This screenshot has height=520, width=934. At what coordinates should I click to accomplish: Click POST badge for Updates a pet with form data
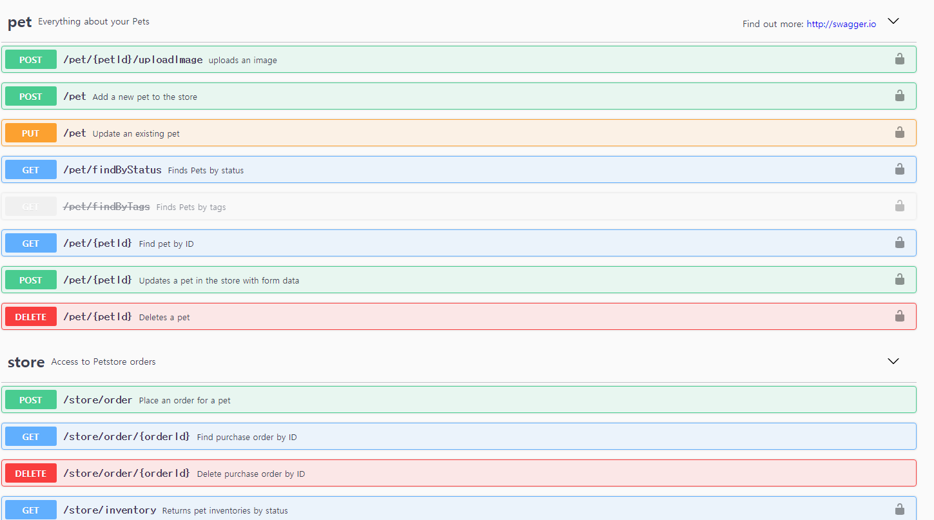point(31,280)
